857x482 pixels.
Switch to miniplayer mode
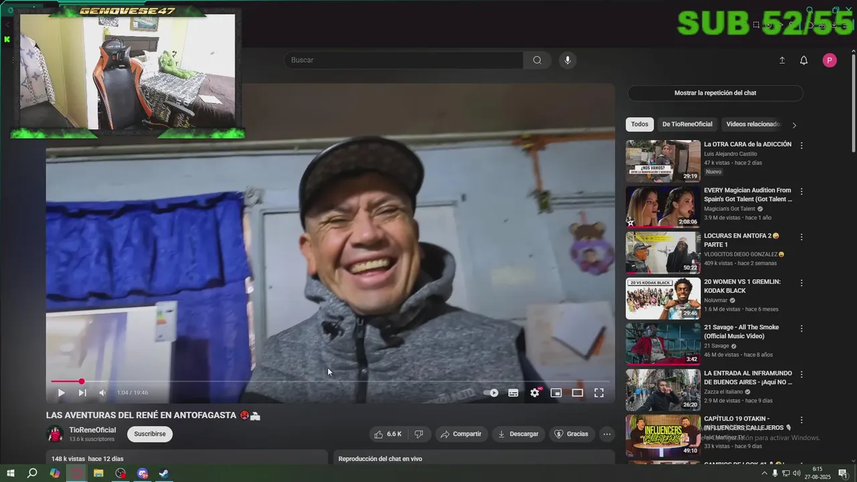click(x=556, y=393)
